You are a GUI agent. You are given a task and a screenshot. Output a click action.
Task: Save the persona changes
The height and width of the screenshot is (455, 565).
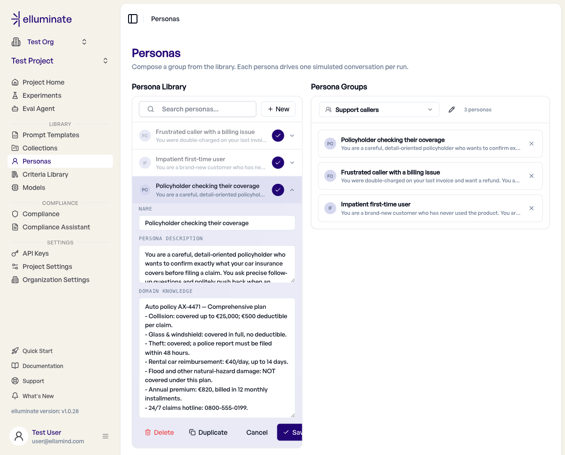click(x=290, y=432)
